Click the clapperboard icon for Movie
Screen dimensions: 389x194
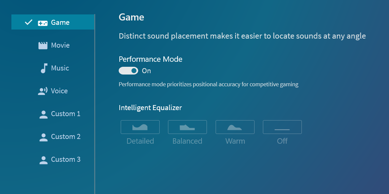click(x=43, y=45)
